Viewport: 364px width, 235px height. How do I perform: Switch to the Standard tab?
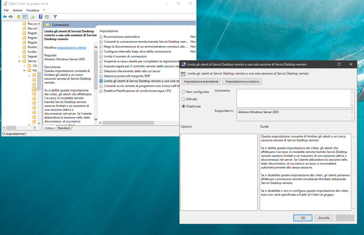(64, 128)
